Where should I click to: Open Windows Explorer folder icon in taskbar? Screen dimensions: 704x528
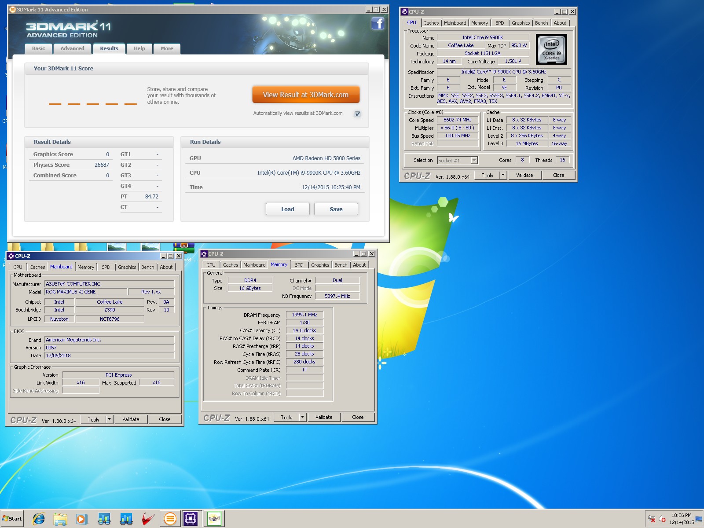60,519
